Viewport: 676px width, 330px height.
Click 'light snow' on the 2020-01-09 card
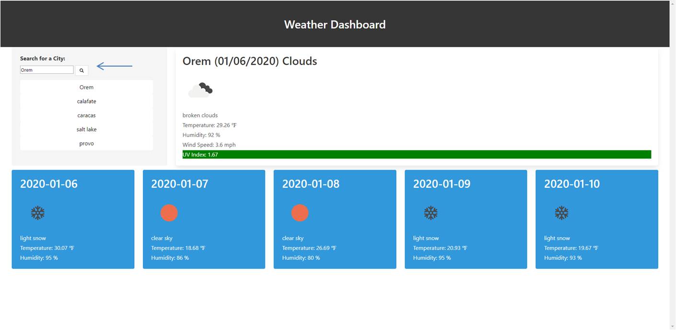[x=426, y=238]
